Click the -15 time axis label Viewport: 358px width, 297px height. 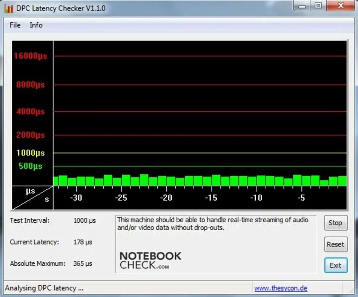[x=211, y=198]
